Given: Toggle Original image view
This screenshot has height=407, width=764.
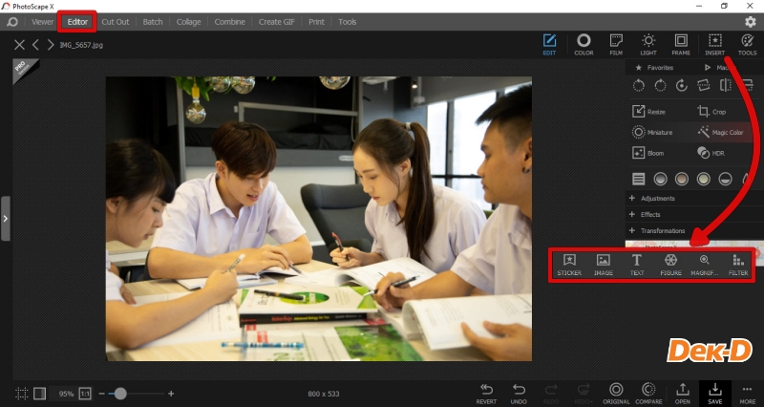Looking at the screenshot, I should click(x=616, y=392).
